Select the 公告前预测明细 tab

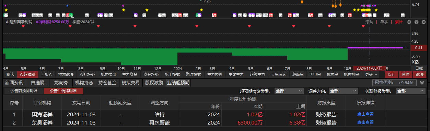pos(24,91)
